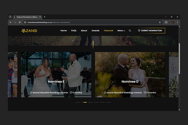The height and width of the screenshot is (125, 188).
Task: Open the browser profile avatar
Action: (x=173, y=22)
